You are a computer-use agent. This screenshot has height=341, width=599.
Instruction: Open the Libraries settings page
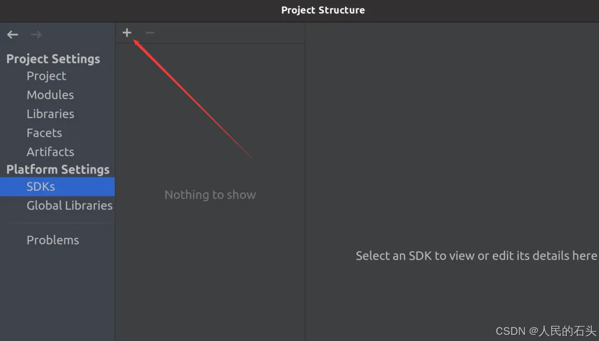[50, 114]
